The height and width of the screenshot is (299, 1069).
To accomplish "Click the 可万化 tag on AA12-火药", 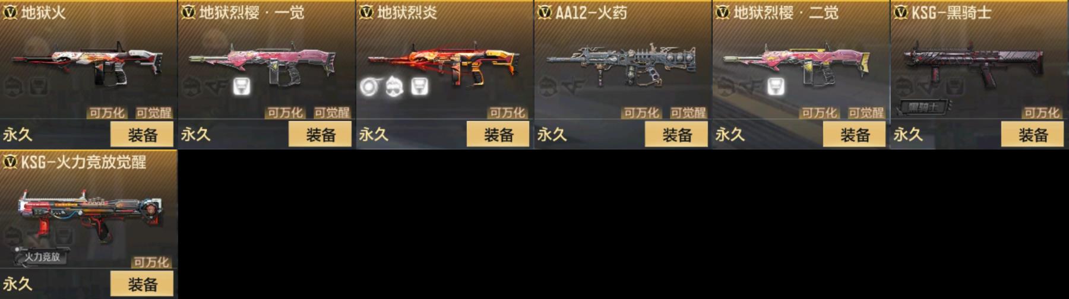I will point(641,113).
